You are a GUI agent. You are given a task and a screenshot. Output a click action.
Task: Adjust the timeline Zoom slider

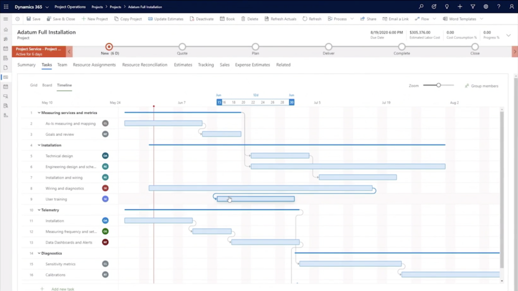[x=438, y=85]
